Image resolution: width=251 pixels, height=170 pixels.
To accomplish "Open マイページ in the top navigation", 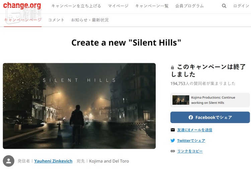I will (x=118, y=6).
